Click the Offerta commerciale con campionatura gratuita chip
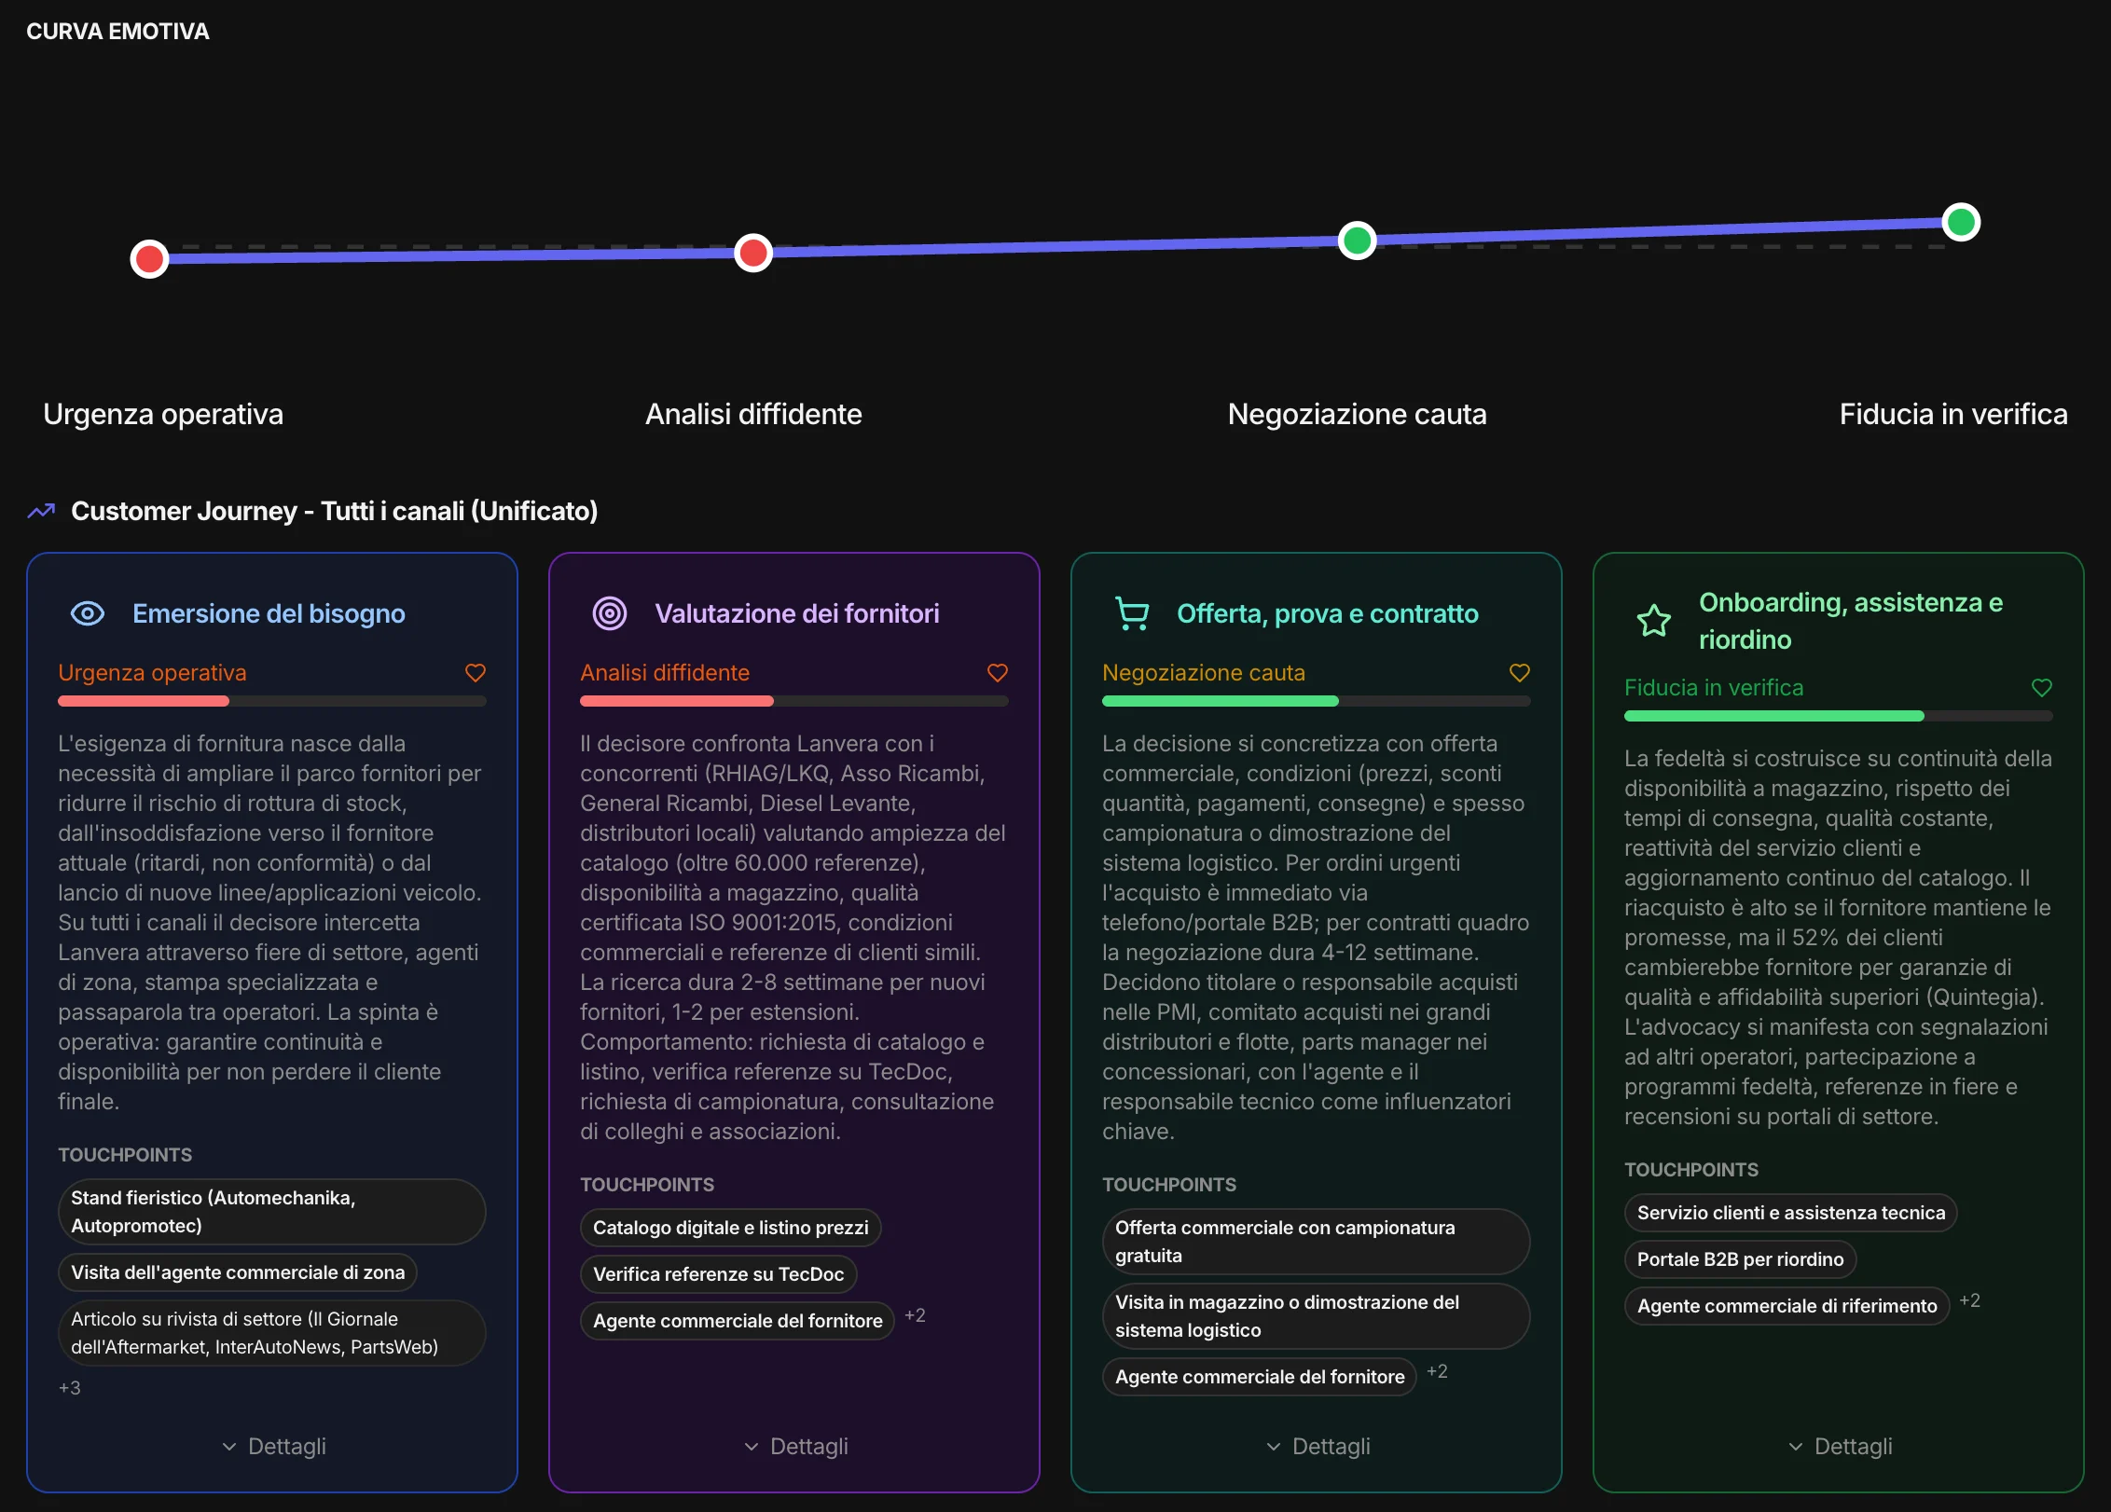 coord(1317,1242)
